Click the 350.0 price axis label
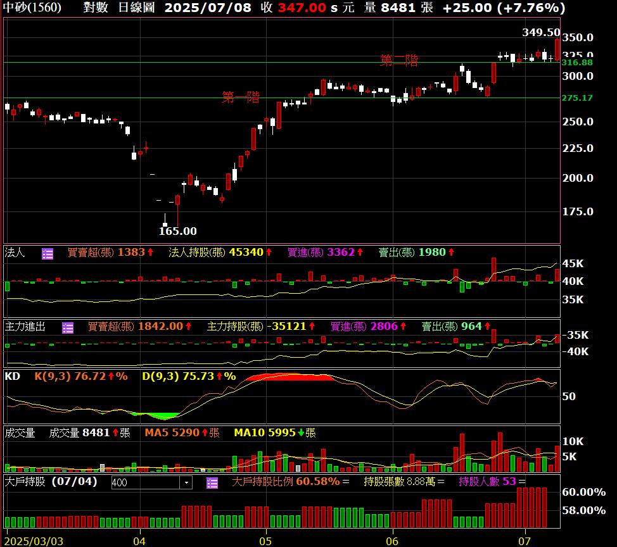Screen dimensions: 617x547 pyautogui.click(x=578, y=38)
